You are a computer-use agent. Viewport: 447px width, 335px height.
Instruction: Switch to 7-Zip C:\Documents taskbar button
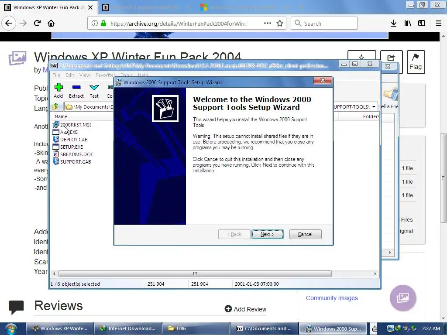click(x=264, y=328)
